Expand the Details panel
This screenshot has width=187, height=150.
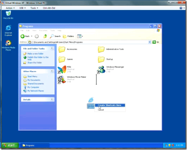pyautogui.click(x=52, y=99)
